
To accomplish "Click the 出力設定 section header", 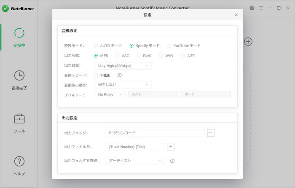I will pyautogui.click(x=70, y=118).
